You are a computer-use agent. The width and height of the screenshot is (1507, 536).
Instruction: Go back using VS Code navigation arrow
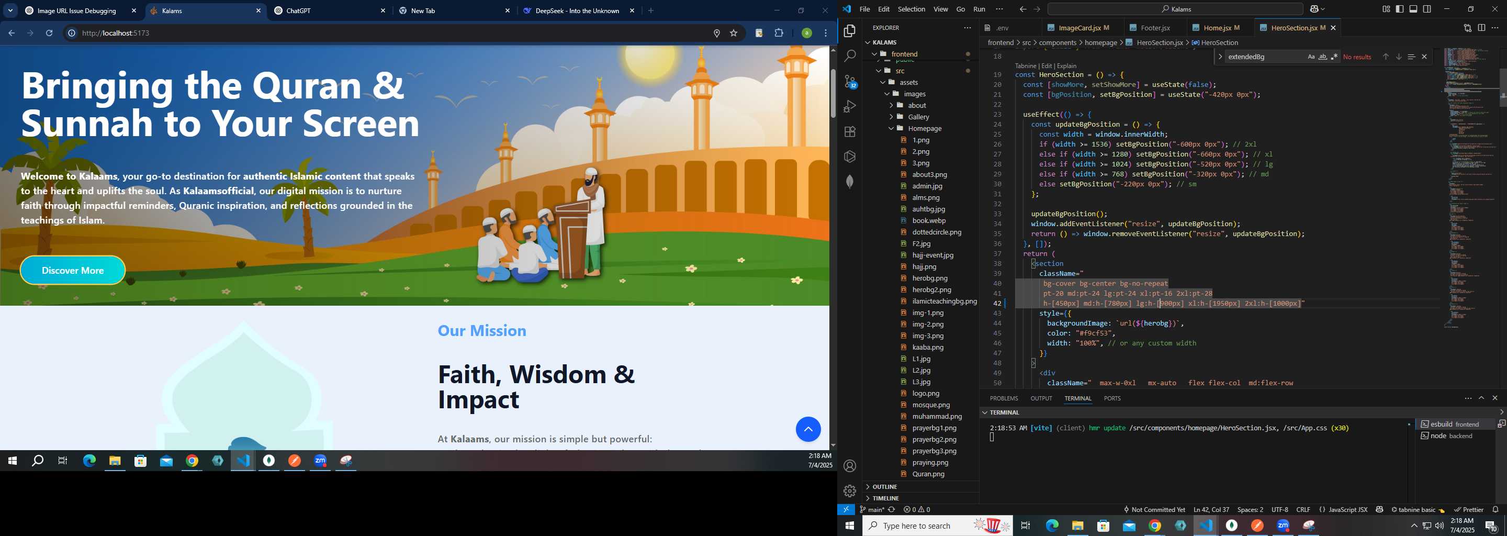[1022, 9]
